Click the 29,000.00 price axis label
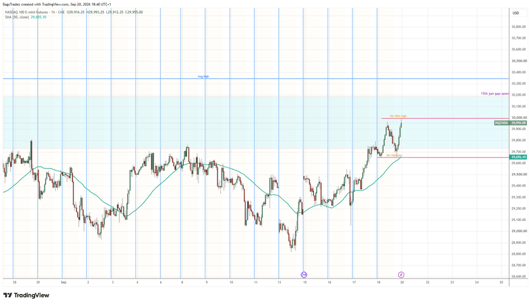Image resolution: width=531 pixels, height=304 pixels. pos(519,231)
